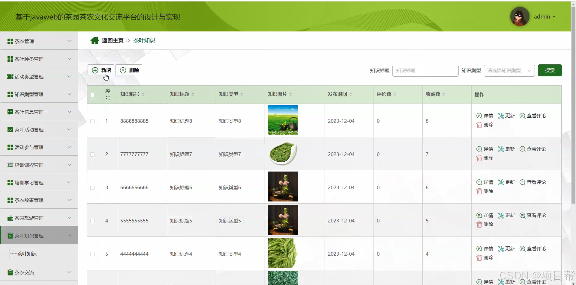Check the row 2 checkbox for 知识标题7
This screenshot has height=285, width=576.
tap(92, 154)
